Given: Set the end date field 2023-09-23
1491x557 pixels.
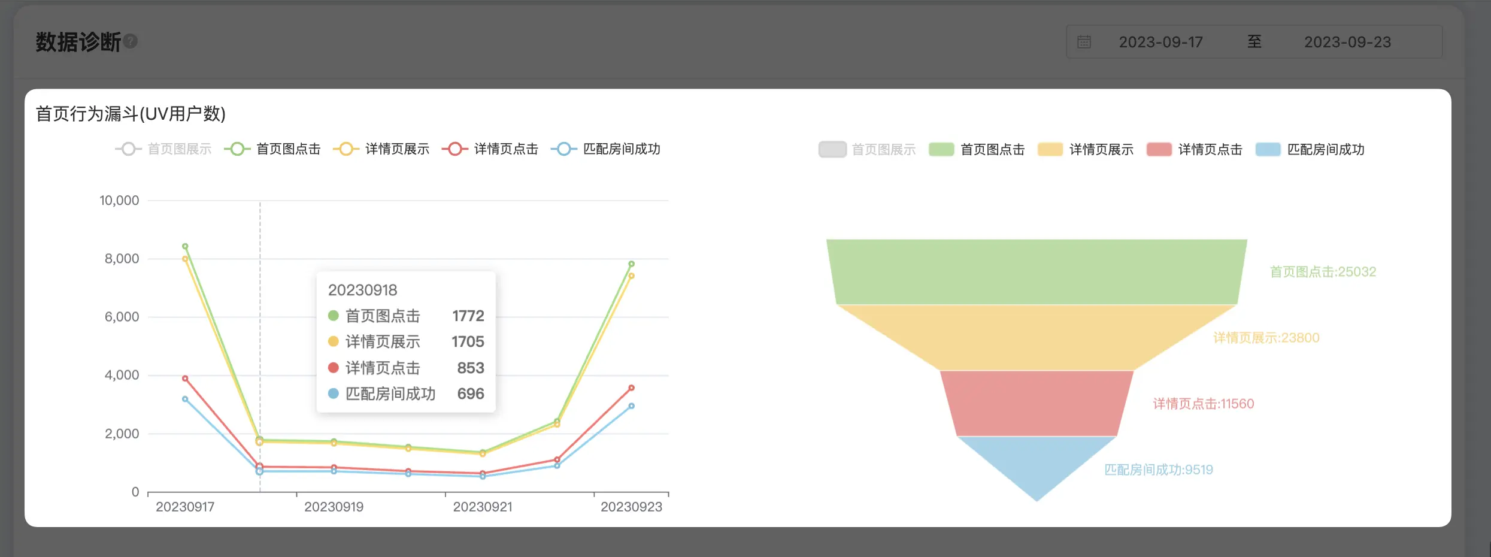Looking at the screenshot, I should click(1347, 42).
